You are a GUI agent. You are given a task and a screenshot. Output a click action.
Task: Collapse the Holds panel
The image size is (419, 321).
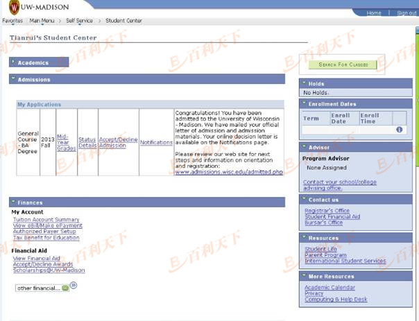click(x=304, y=83)
